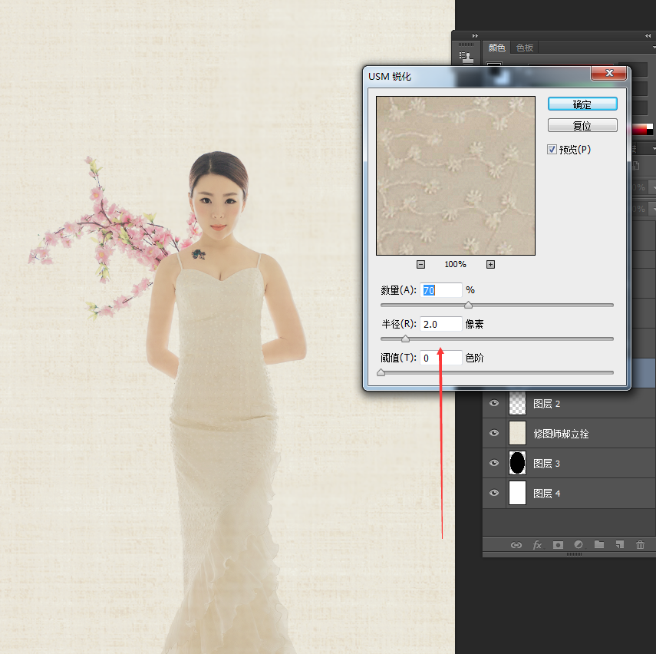The height and width of the screenshot is (654, 656).
Task: Click the link layers icon
Action: click(516, 545)
